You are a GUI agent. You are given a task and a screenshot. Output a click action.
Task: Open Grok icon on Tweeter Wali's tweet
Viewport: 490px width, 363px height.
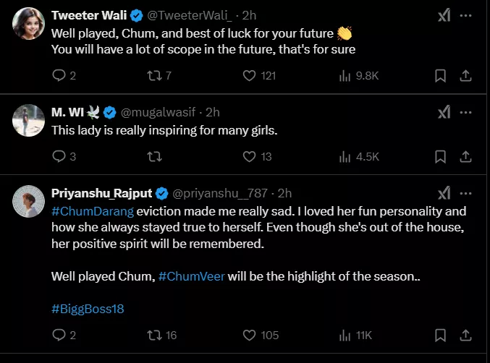444,16
